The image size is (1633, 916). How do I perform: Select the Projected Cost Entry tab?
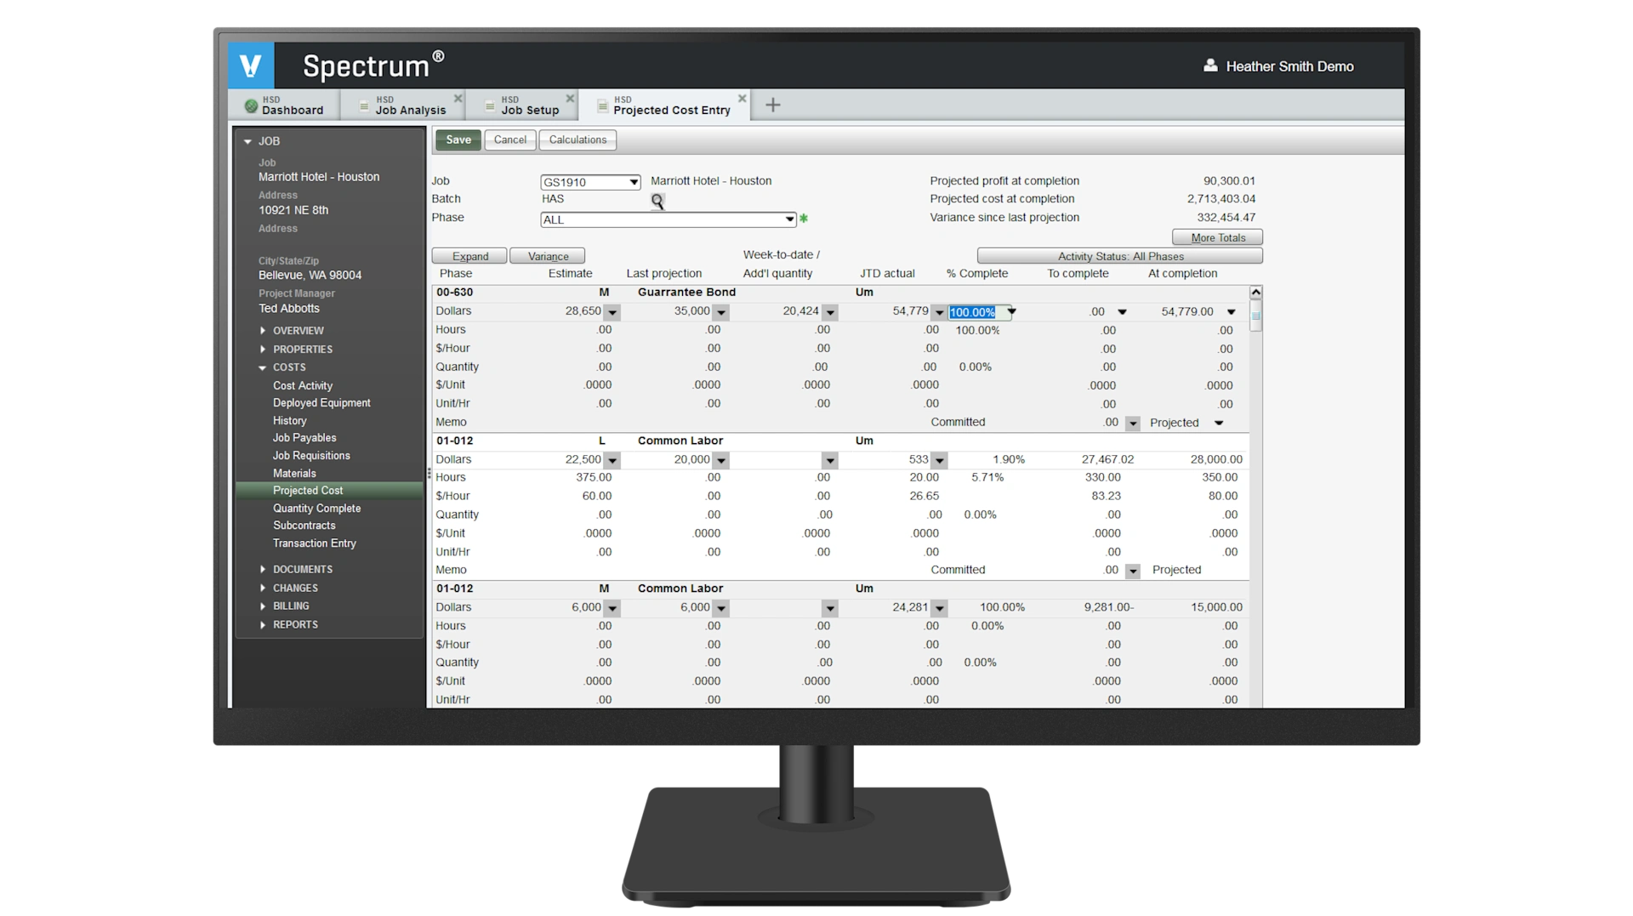(x=665, y=105)
